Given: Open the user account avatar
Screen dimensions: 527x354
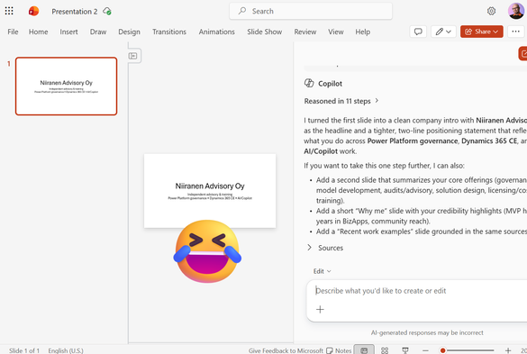Looking at the screenshot, I should pos(516,11).
